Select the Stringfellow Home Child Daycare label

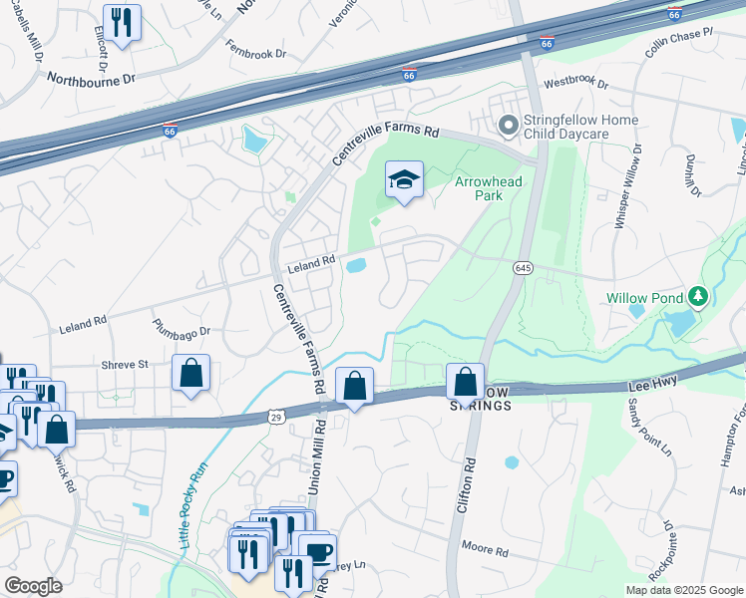(580, 127)
